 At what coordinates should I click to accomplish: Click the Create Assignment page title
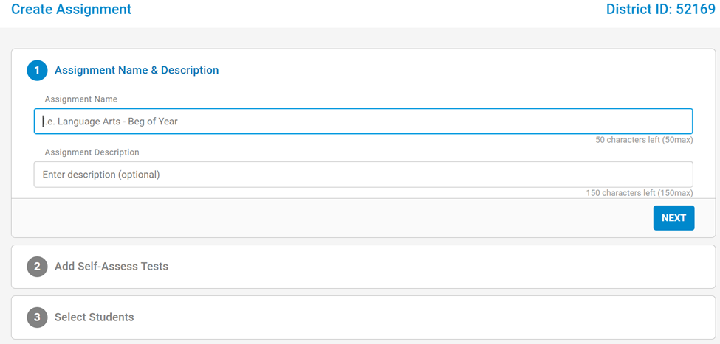(72, 10)
